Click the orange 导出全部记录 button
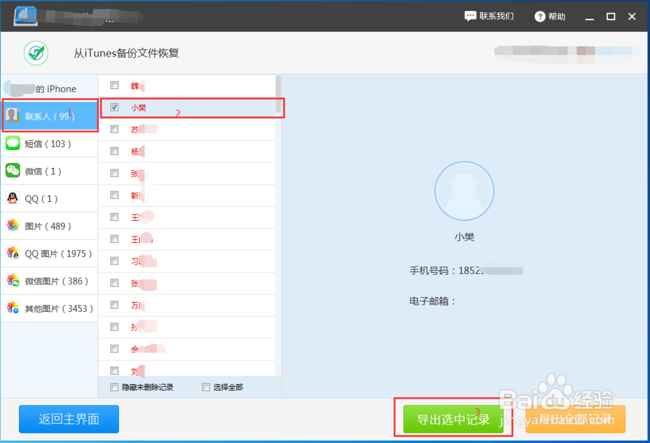This screenshot has width=650, height=443. (x=575, y=419)
